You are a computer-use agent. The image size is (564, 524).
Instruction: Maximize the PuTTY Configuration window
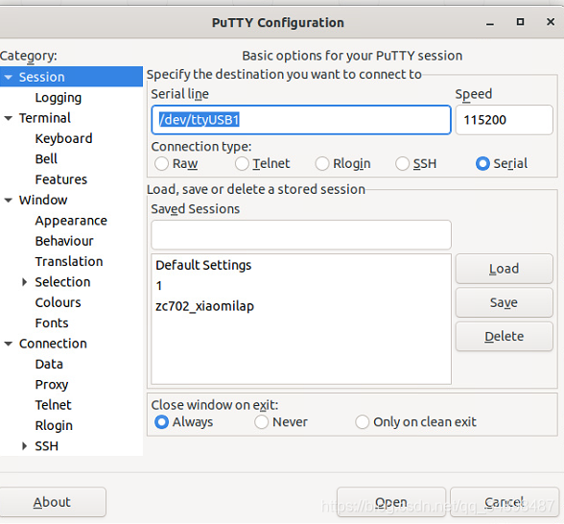pos(520,22)
